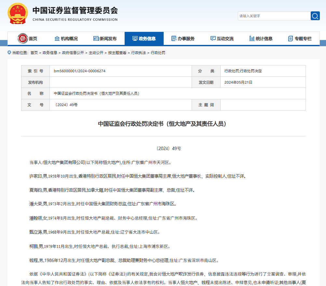Open 政务信息 breadcrumb link
This screenshot has width=326, height=286.
click(50, 53)
